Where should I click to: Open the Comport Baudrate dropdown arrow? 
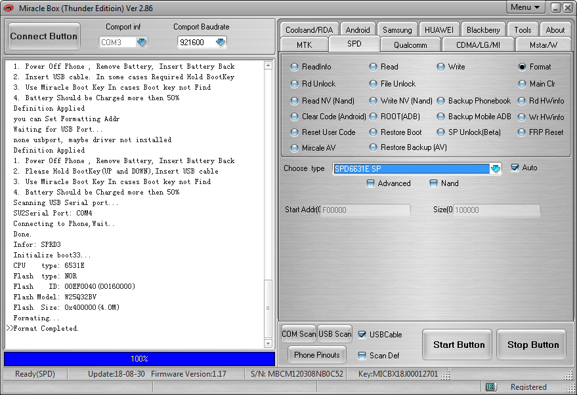221,42
